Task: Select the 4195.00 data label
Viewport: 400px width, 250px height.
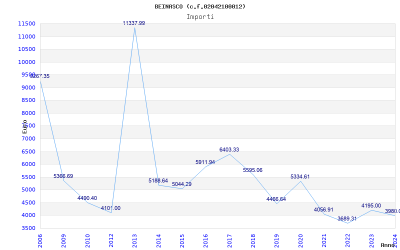Action: pyautogui.click(x=371, y=205)
